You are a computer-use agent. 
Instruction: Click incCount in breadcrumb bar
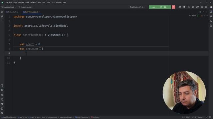click(x=95, y=117)
